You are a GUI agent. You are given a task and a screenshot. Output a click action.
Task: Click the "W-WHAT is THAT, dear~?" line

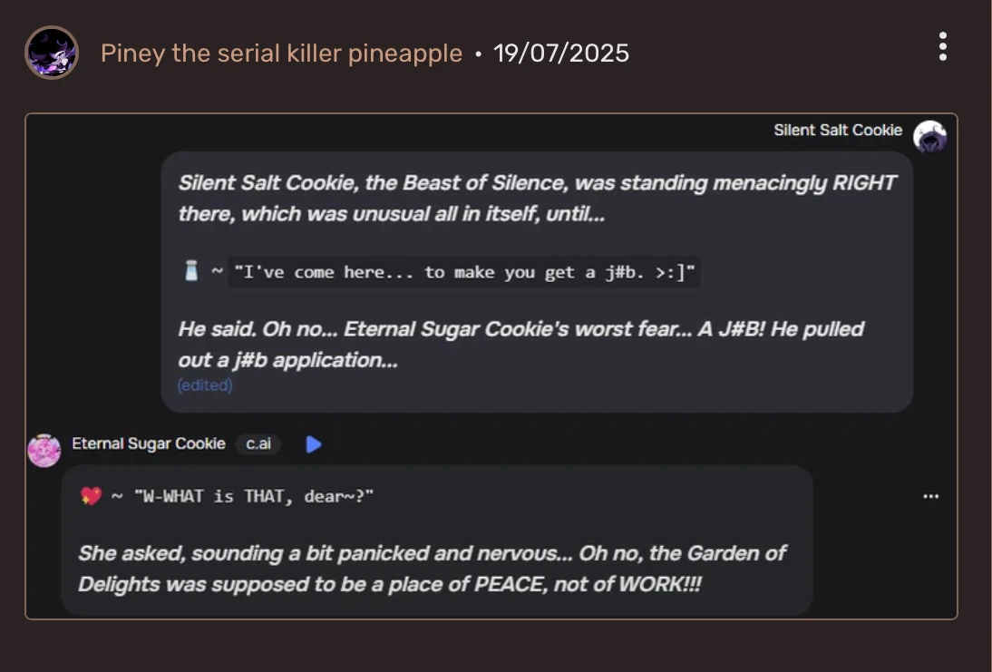(253, 497)
